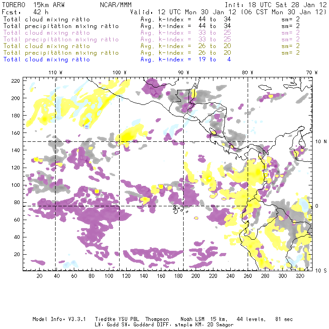The width and height of the screenshot is (329, 329).
Task: Click 'Noah LSM' footer text
Action: (193, 319)
